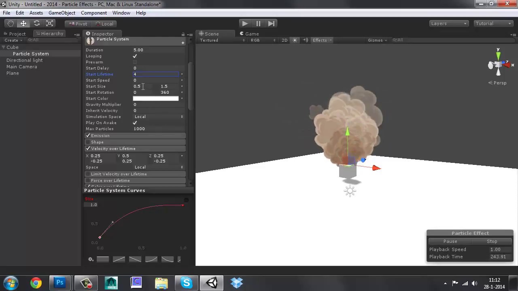Open curve editor gear presets menu
518x291 pixels.
click(91, 259)
